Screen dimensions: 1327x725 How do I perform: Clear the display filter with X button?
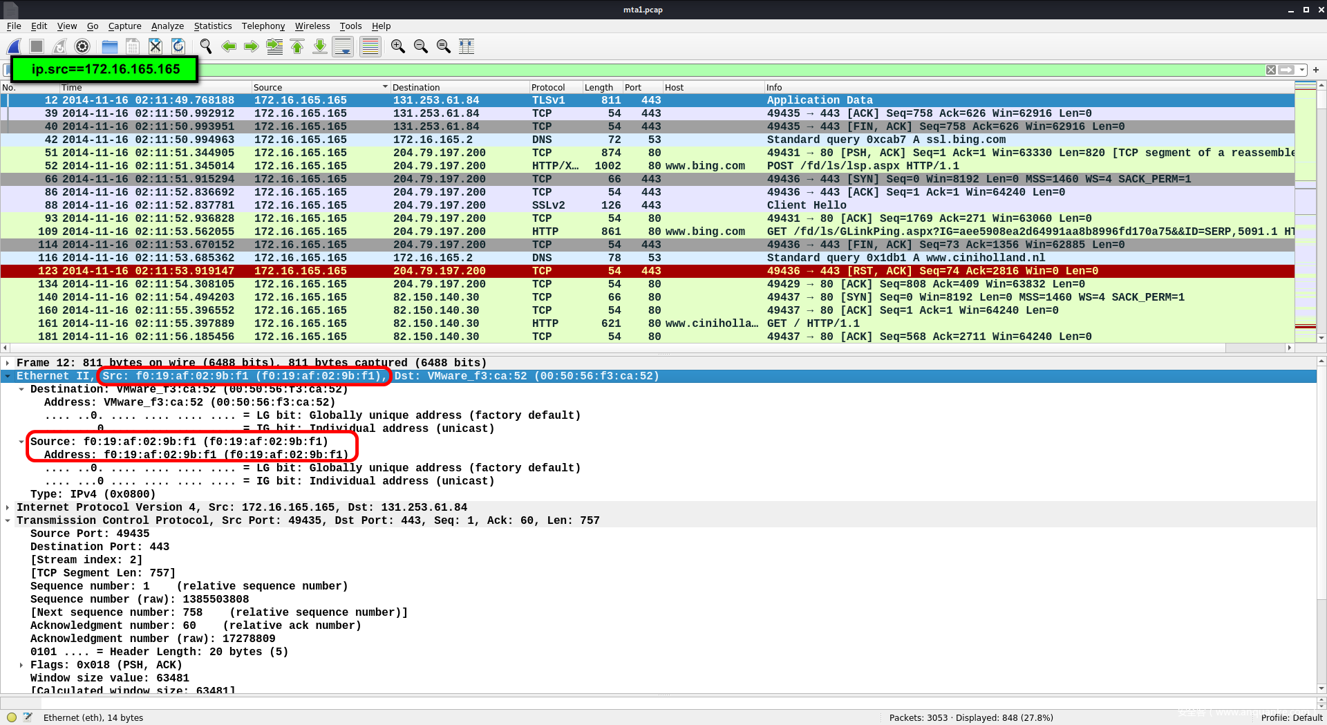(1271, 70)
